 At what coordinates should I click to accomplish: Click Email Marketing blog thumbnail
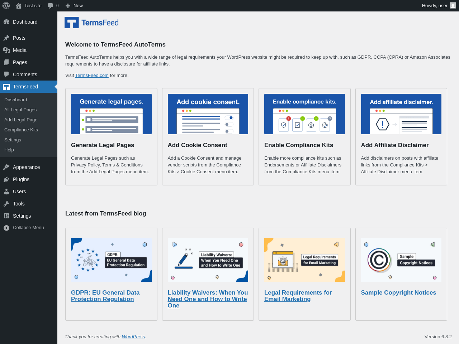click(304, 260)
